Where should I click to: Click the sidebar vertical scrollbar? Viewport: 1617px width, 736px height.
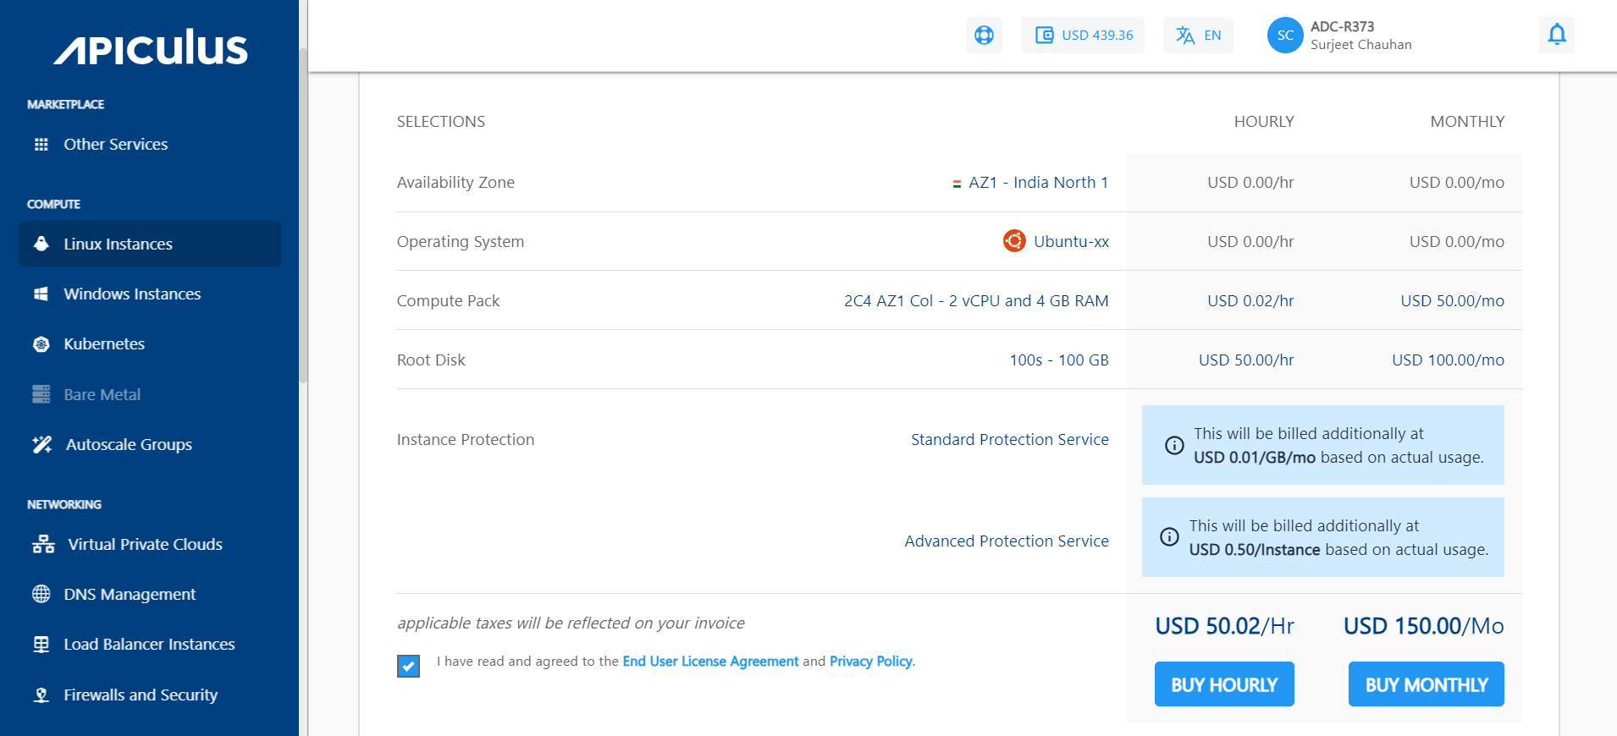303,211
